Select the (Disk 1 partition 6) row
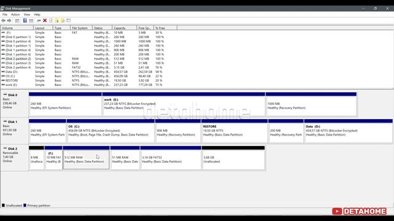The image size is (394, 221). (83, 55)
